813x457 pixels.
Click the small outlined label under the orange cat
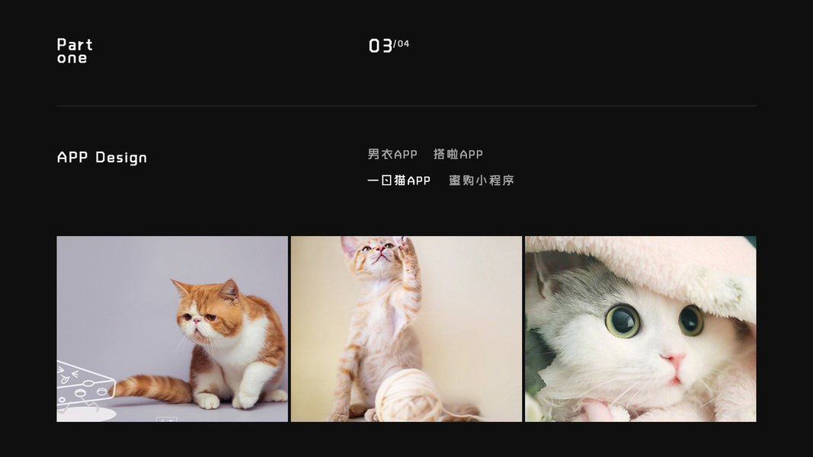click(166, 419)
